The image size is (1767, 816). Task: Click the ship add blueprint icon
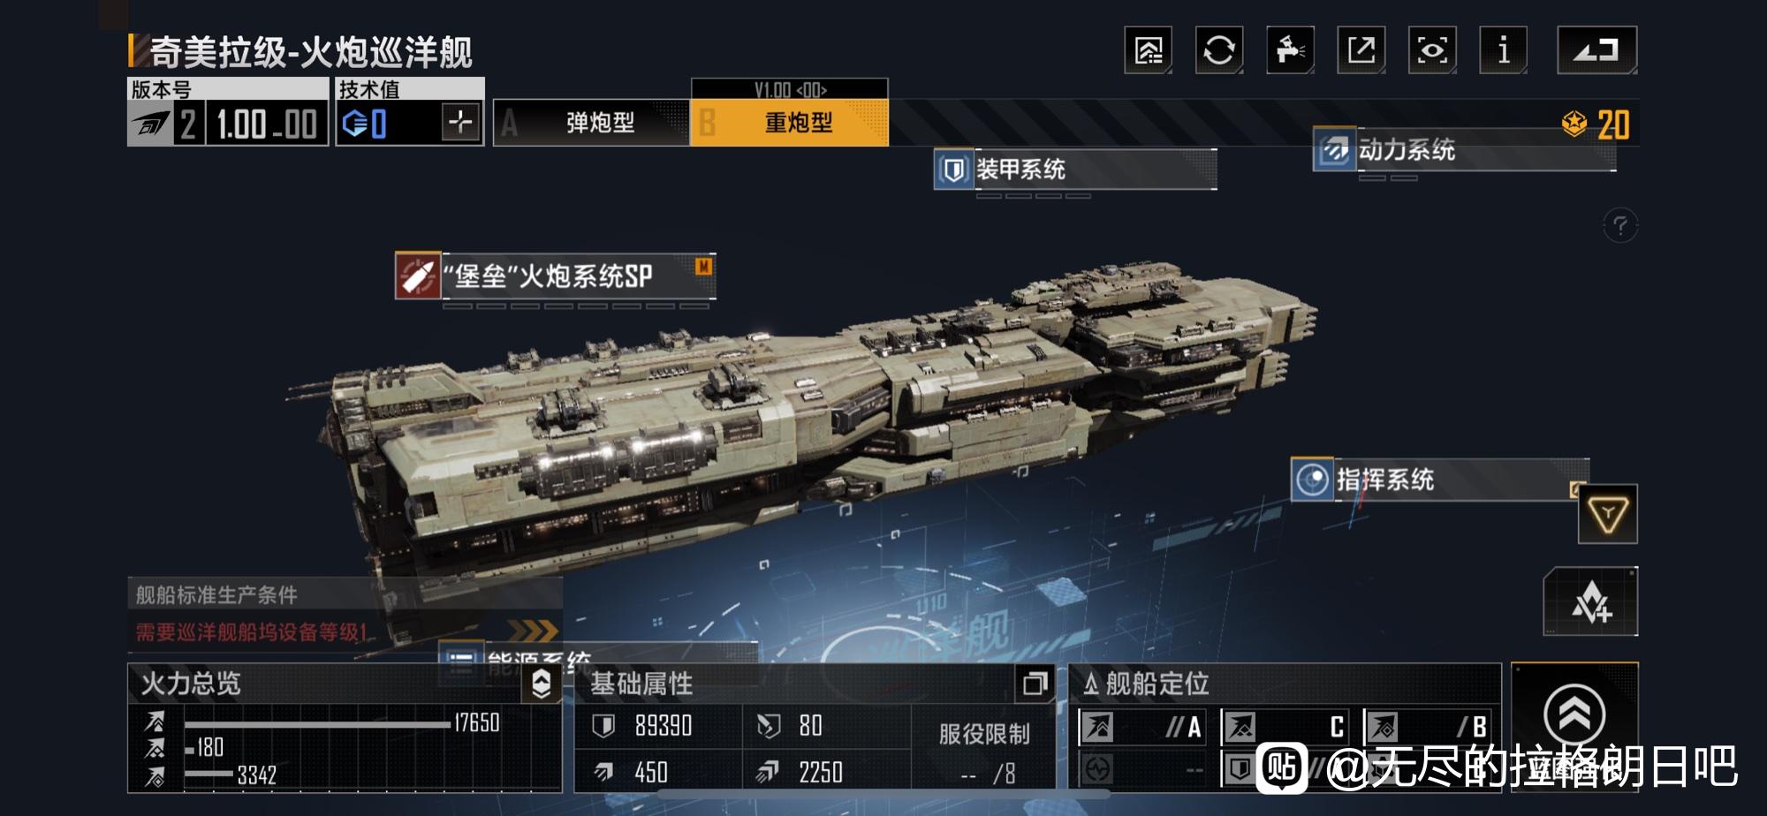pyautogui.click(x=1590, y=601)
